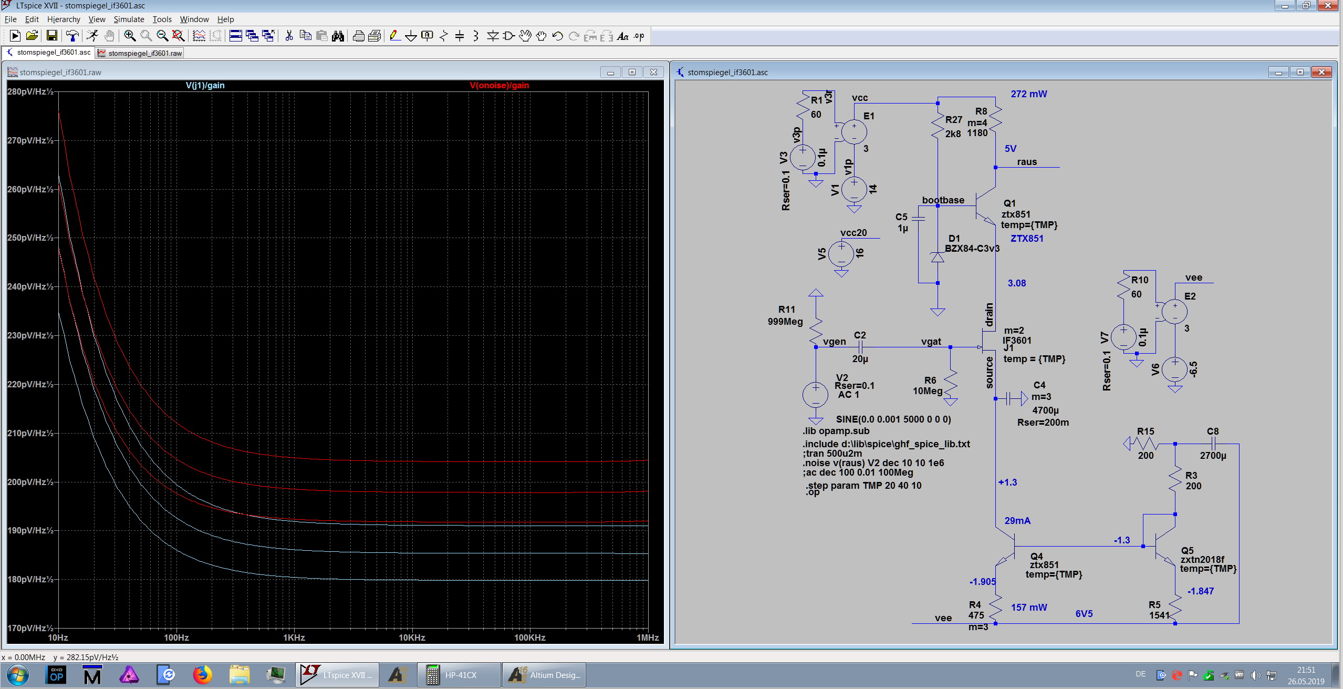
Task: Maximize the raw waveform window
Action: click(632, 72)
